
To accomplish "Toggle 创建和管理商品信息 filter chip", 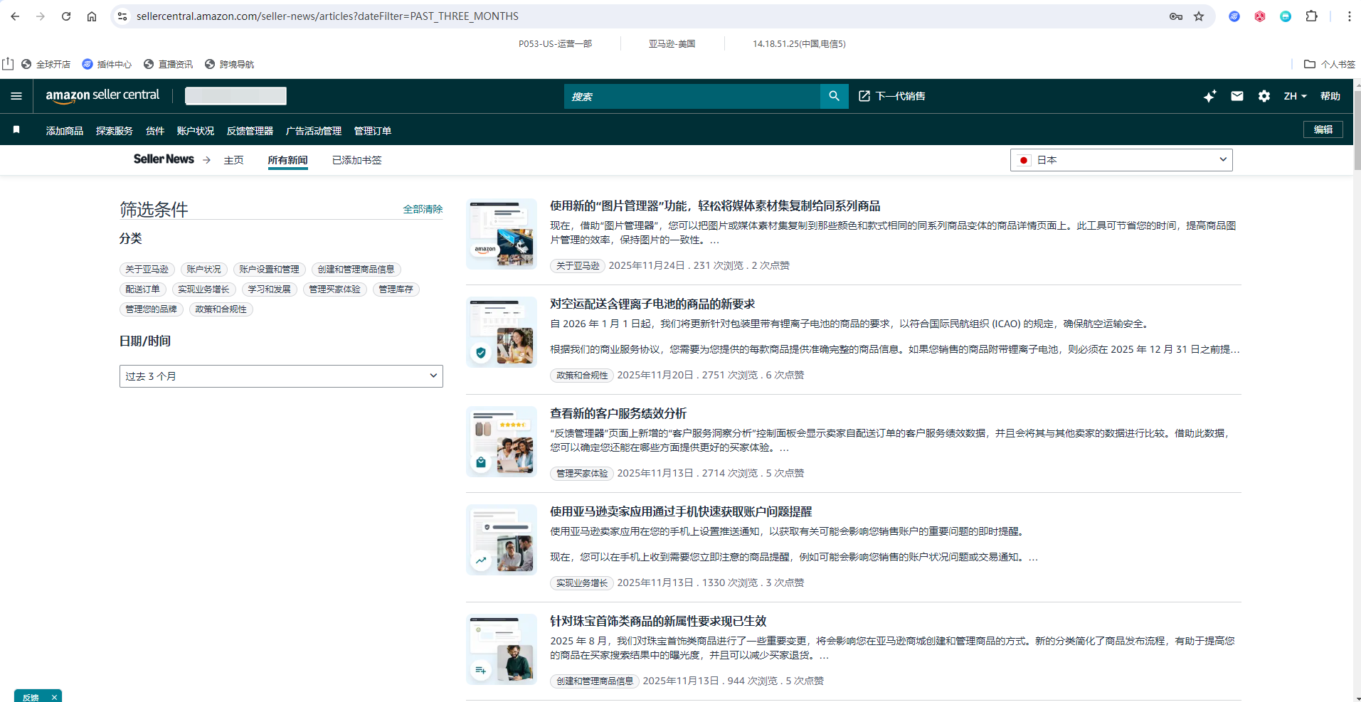I will tap(356, 270).
